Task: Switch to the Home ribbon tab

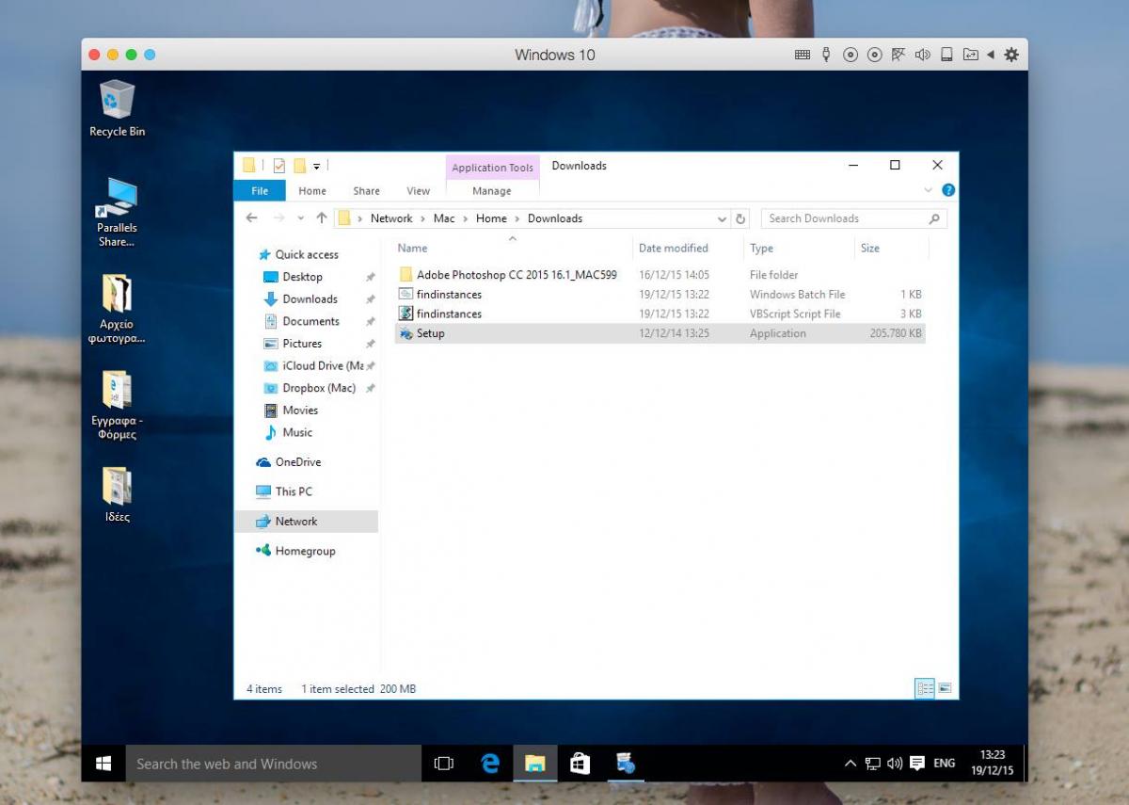Action: 312,190
